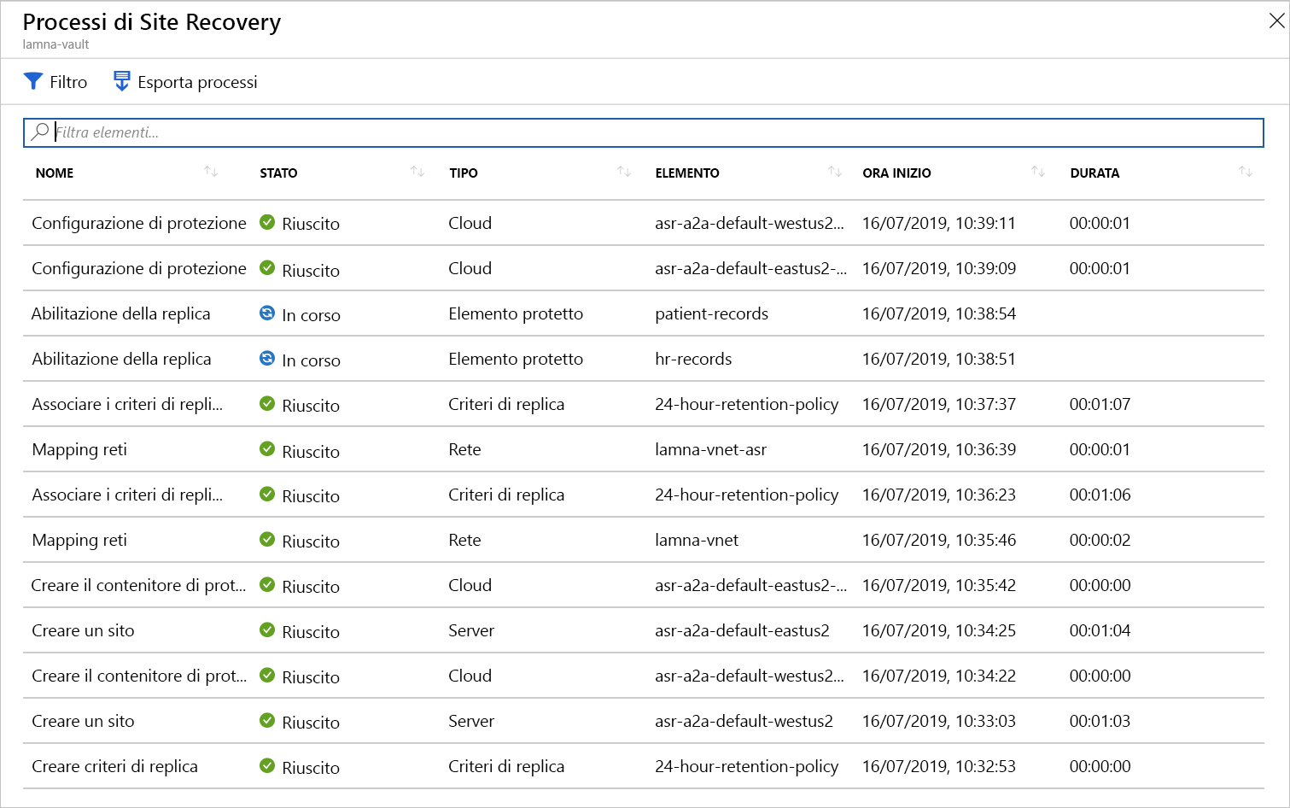Select the hr-records element cell
The height and width of the screenshot is (808, 1290).
(x=693, y=359)
